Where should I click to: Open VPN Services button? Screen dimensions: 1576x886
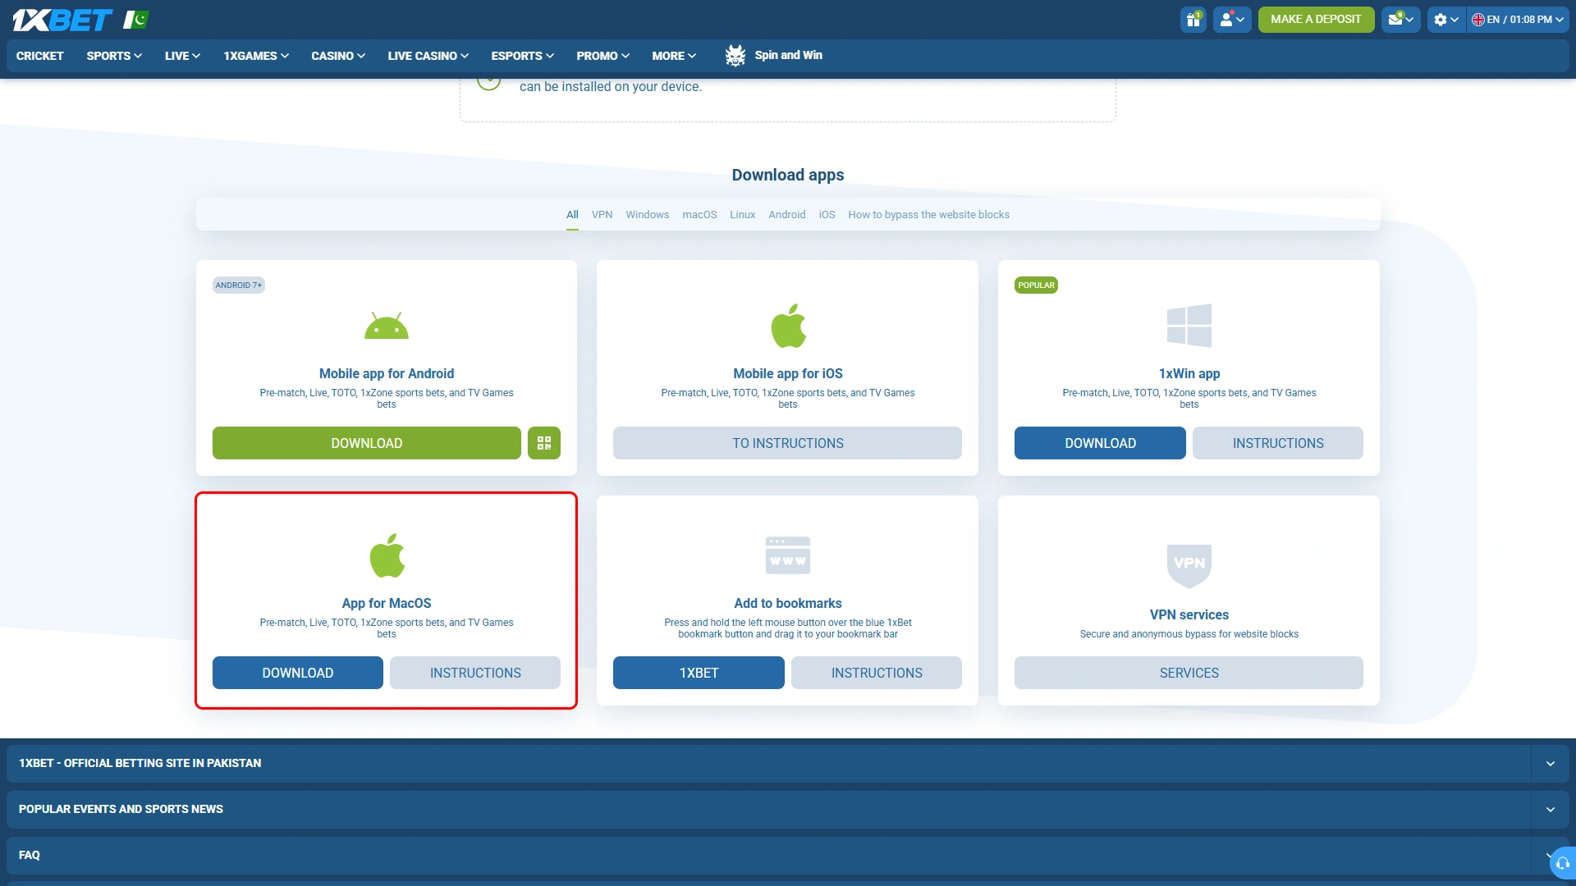pyautogui.click(x=1189, y=673)
